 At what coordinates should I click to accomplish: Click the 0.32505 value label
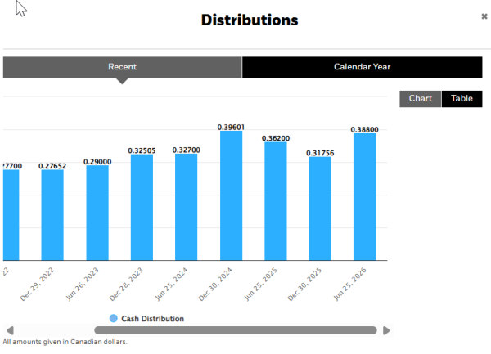point(142,150)
